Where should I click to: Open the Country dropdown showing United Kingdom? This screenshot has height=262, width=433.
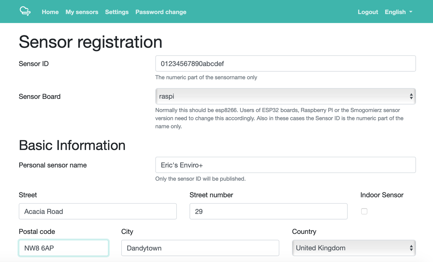point(354,248)
